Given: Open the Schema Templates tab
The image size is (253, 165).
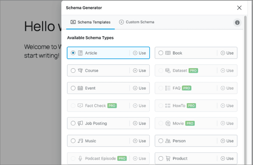Looking at the screenshot, I should (x=90, y=22).
